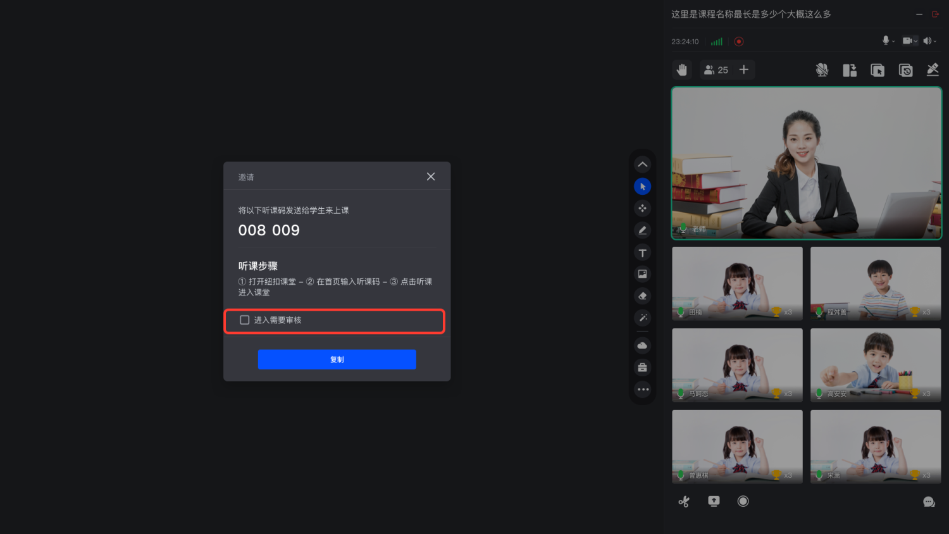This screenshot has height=534, width=949.
Task: Expand the camera options dropdown arrow
Action: point(915,42)
